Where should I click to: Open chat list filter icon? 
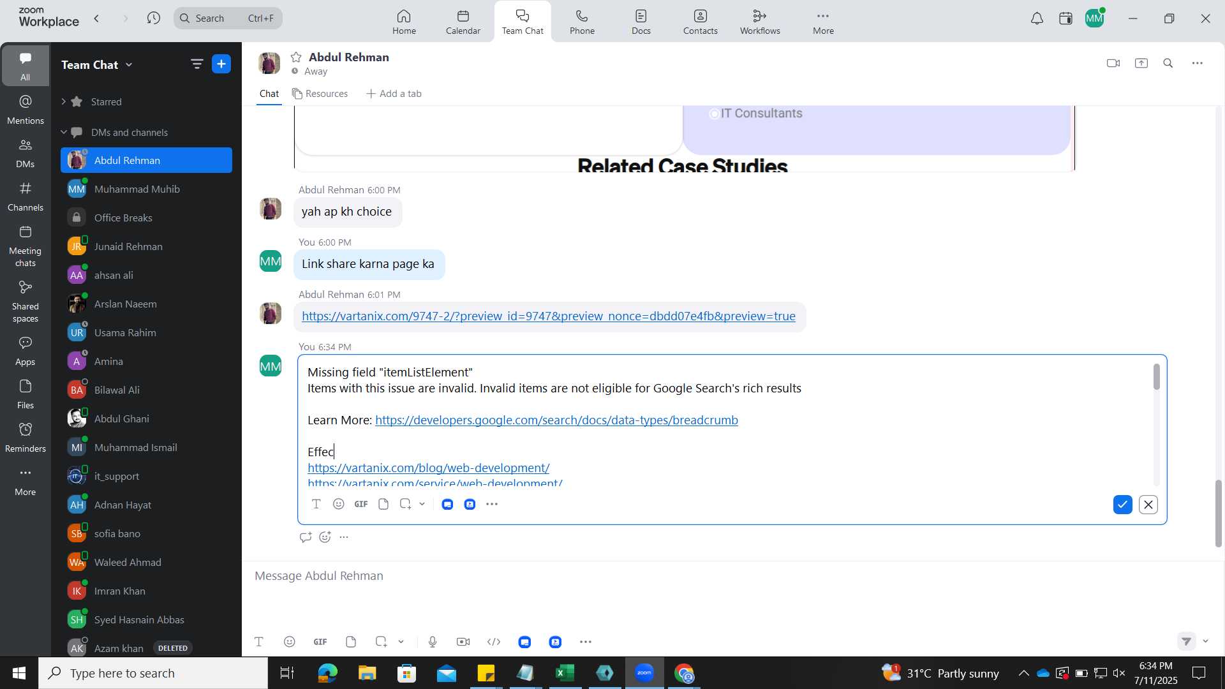click(x=197, y=64)
